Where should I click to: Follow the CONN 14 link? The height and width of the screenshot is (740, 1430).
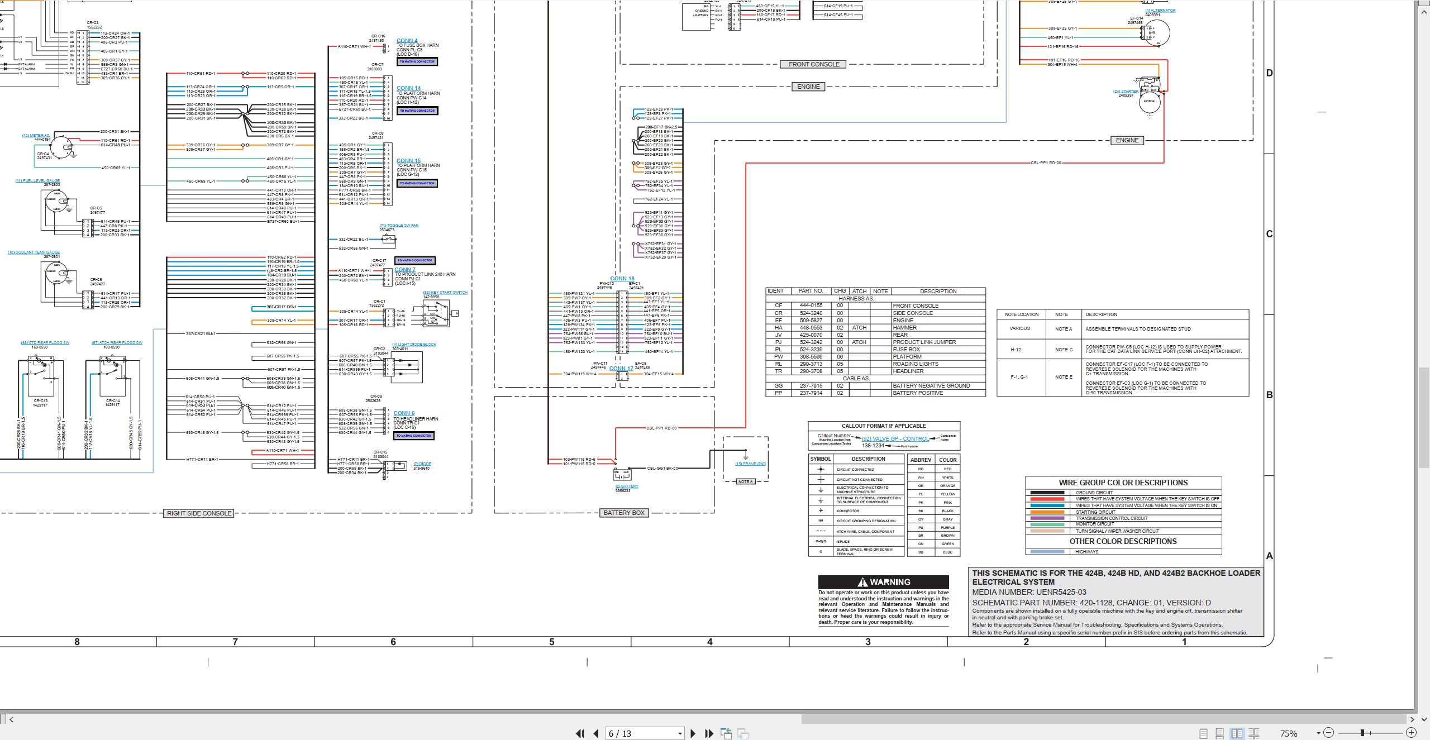click(x=409, y=88)
